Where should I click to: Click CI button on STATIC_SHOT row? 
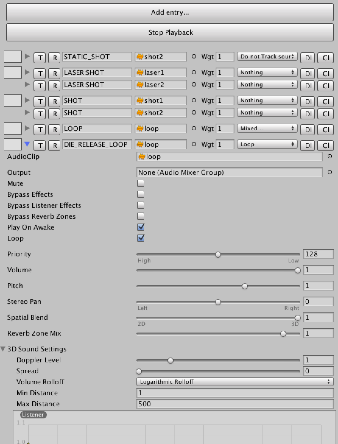point(326,58)
